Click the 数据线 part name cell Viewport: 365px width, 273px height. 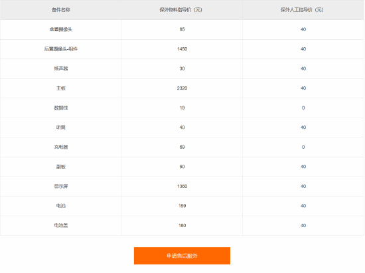61,108
